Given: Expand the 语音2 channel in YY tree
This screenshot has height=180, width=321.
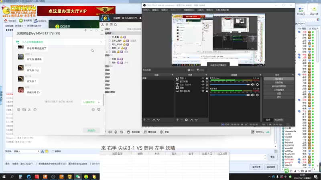Looking at the screenshot, I should [x=109, y=66].
